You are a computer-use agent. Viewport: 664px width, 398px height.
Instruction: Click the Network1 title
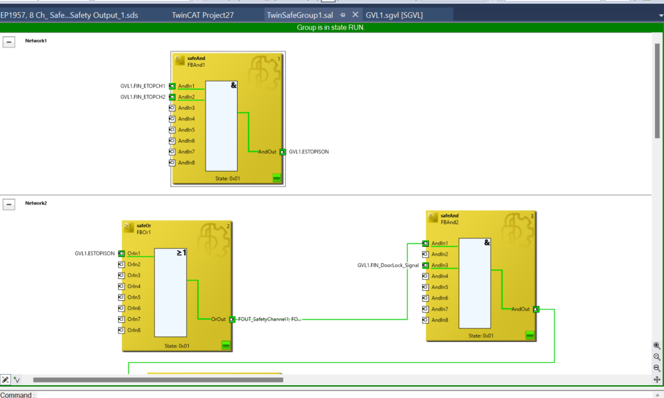tap(36, 41)
